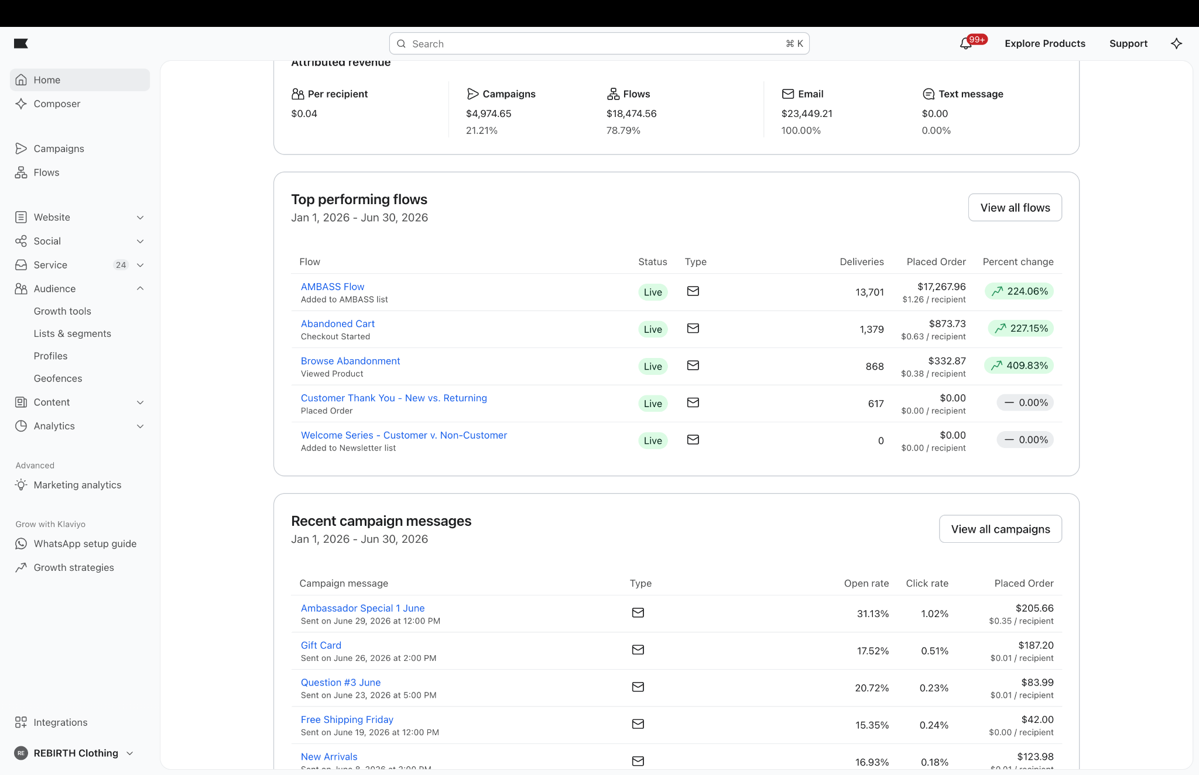This screenshot has height=775, width=1199.
Task: Open Explore Products
Action: pos(1045,43)
